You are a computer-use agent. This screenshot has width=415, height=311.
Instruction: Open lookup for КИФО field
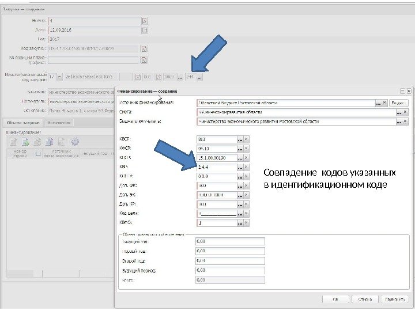coord(240,223)
